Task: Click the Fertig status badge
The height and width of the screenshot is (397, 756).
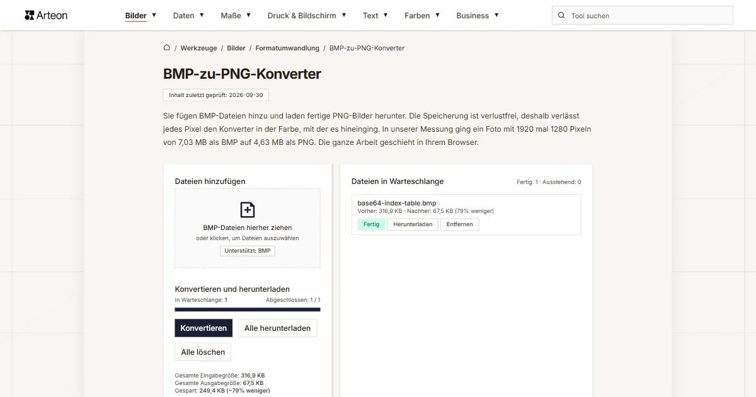Action: coord(372,224)
